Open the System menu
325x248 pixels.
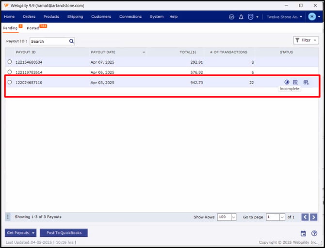157,17
